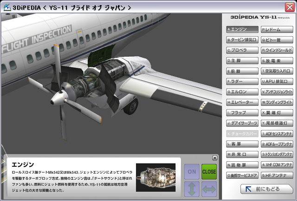The width and height of the screenshot is (297, 201).
Task: Select the I.フラップ button
Action: tap(242, 113)
